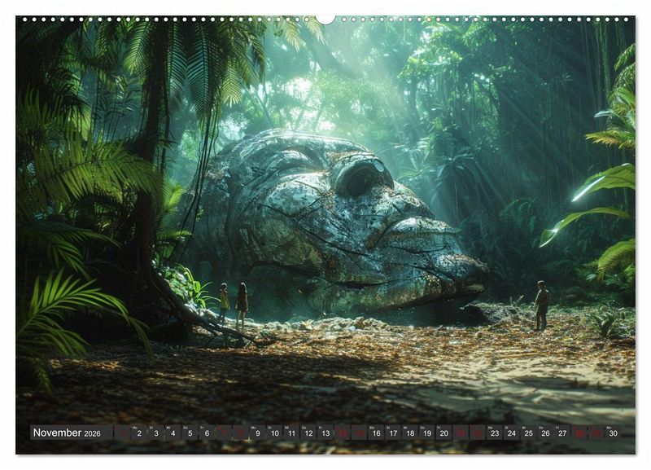Select date 23 in the calendar row
Image resolution: width=651 pixels, height=470 pixels.
[x=495, y=433]
